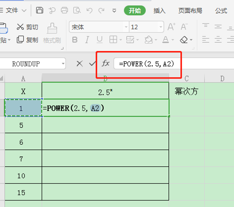Viewport: 234px width, 207px height.
Task: Expand the eraser clear dropdown arrow
Action: 191,40
